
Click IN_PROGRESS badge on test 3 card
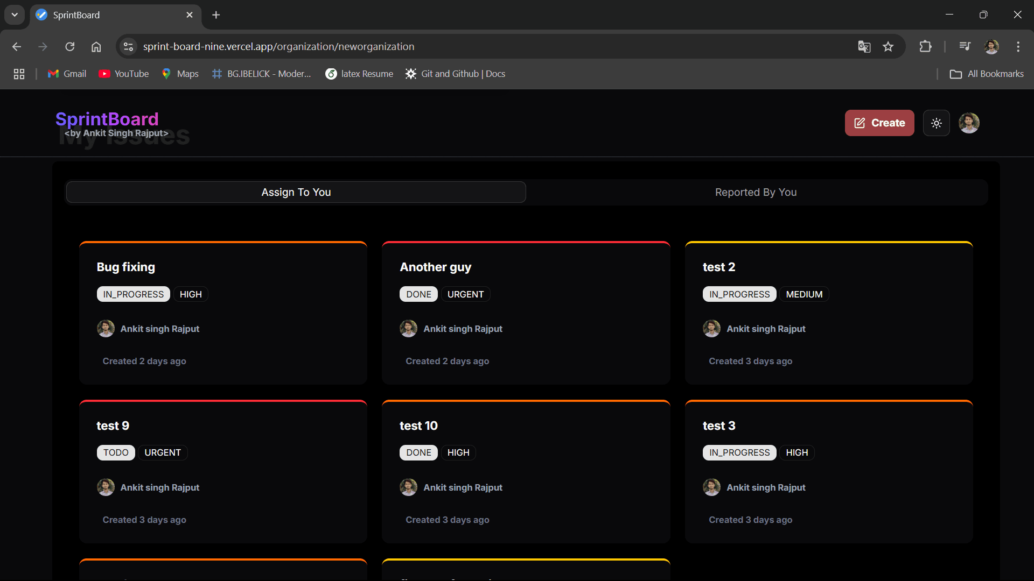pos(739,452)
